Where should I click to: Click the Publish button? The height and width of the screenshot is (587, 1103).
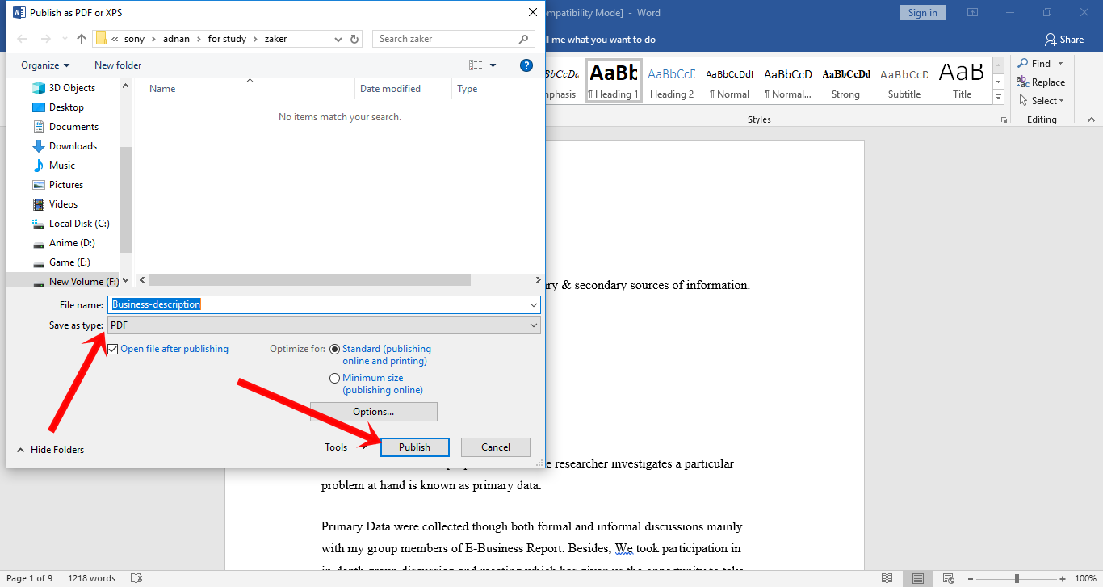tap(414, 447)
